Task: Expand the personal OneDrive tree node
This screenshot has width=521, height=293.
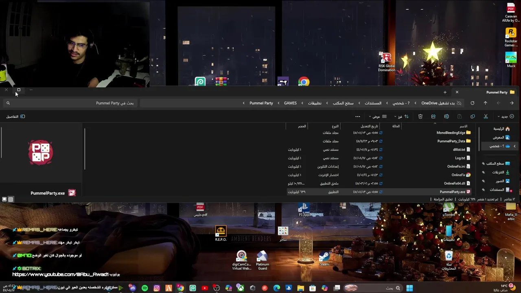Action: (514, 146)
